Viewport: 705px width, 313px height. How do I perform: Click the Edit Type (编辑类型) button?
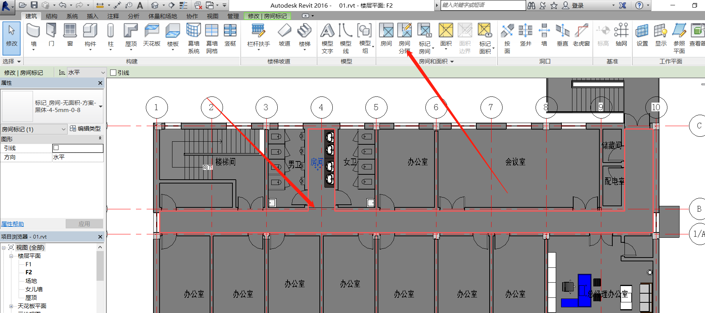(x=85, y=129)
